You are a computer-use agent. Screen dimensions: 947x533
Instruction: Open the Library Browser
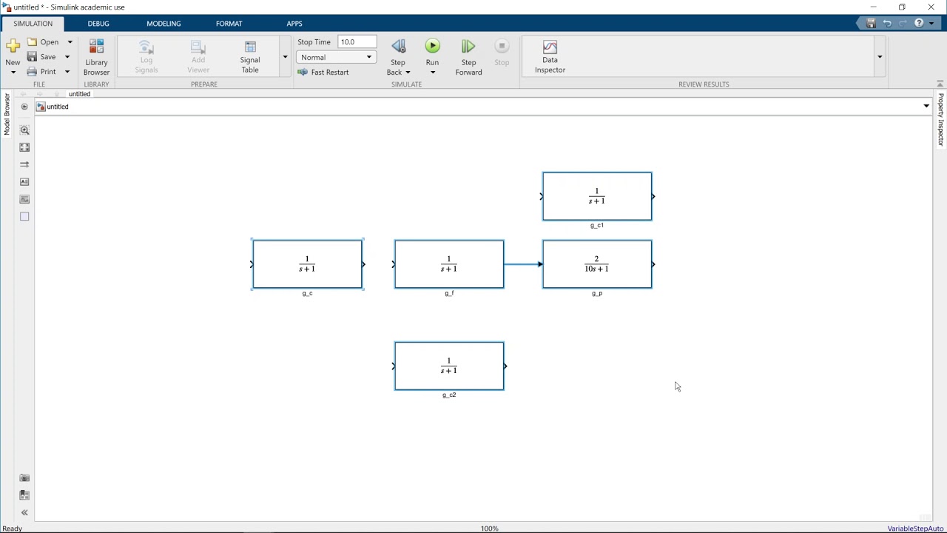(x=96, y=57)
